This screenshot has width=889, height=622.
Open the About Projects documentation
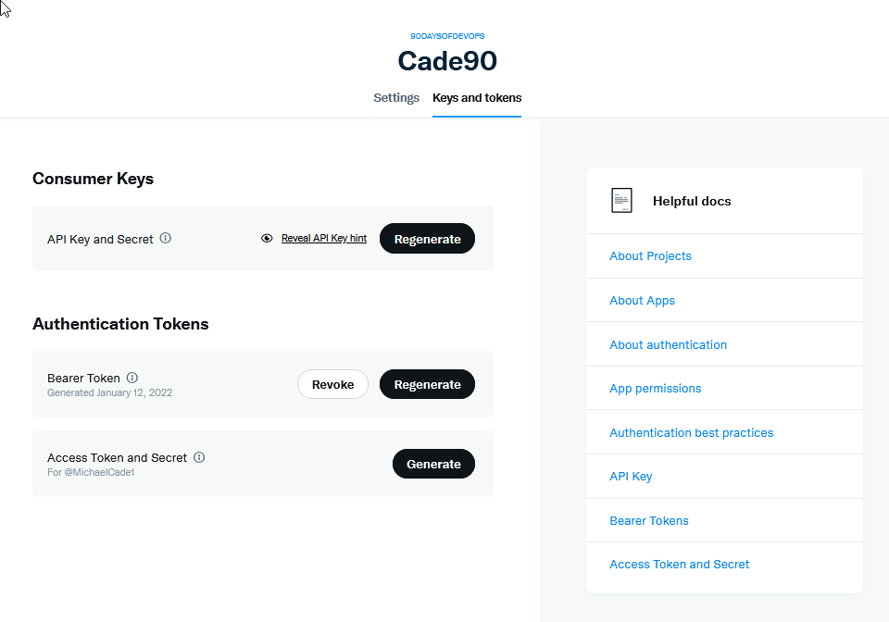tap(650, 255)
